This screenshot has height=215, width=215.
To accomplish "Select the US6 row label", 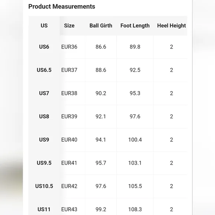I will [44, 47].
